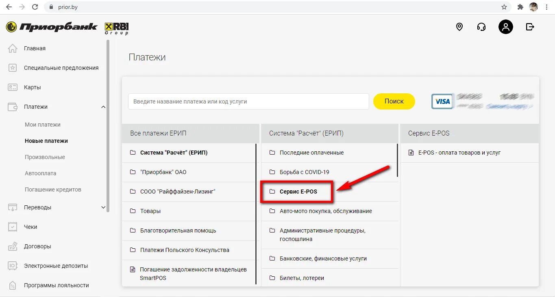Open the branch locations map pin icon
The height and width of the screenshot is (297, 555).
459,27
